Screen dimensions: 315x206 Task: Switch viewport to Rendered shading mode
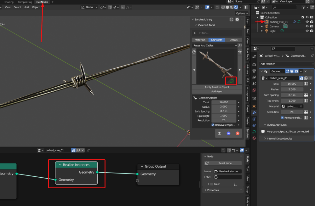point(236,7)
